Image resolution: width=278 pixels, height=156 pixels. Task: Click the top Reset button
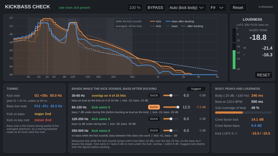(x=238, y=8)
